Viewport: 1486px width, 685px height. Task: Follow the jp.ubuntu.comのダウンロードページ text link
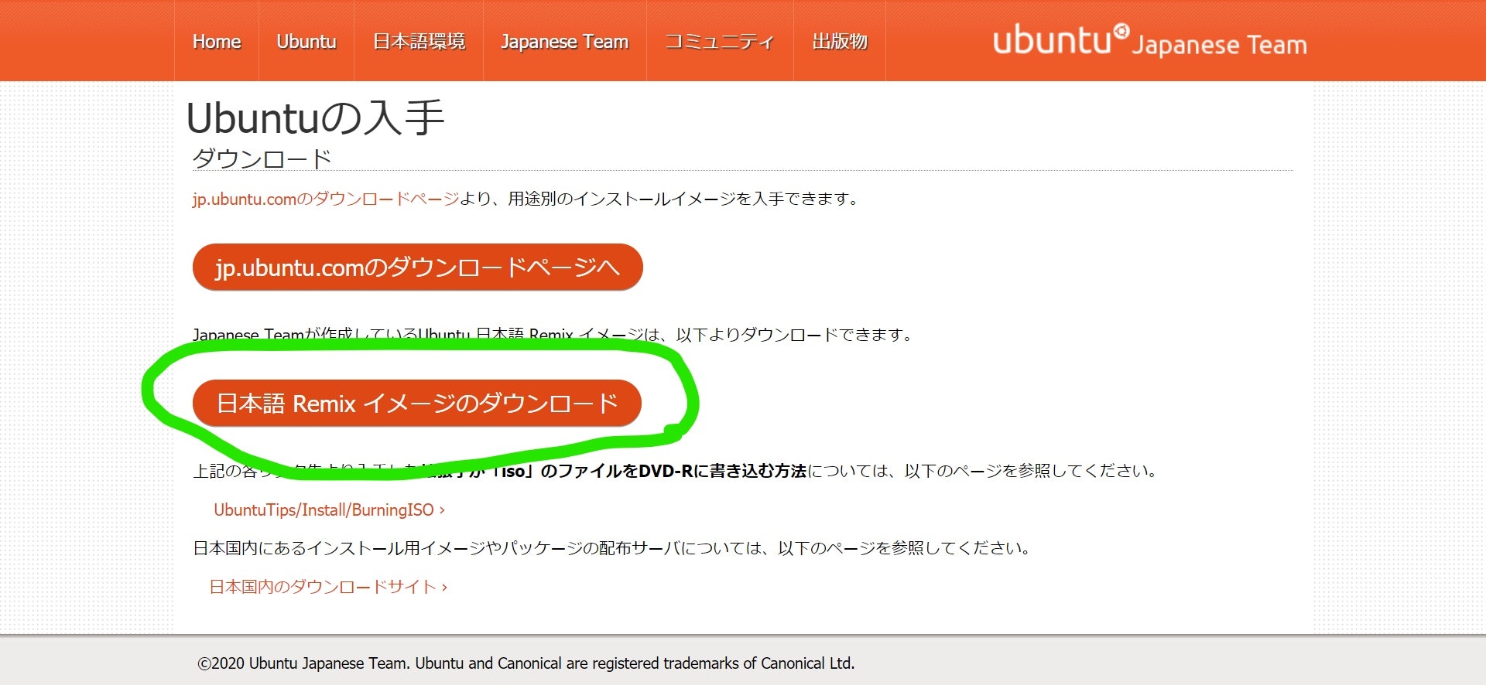pyautogui.click(x=326, y=199)
